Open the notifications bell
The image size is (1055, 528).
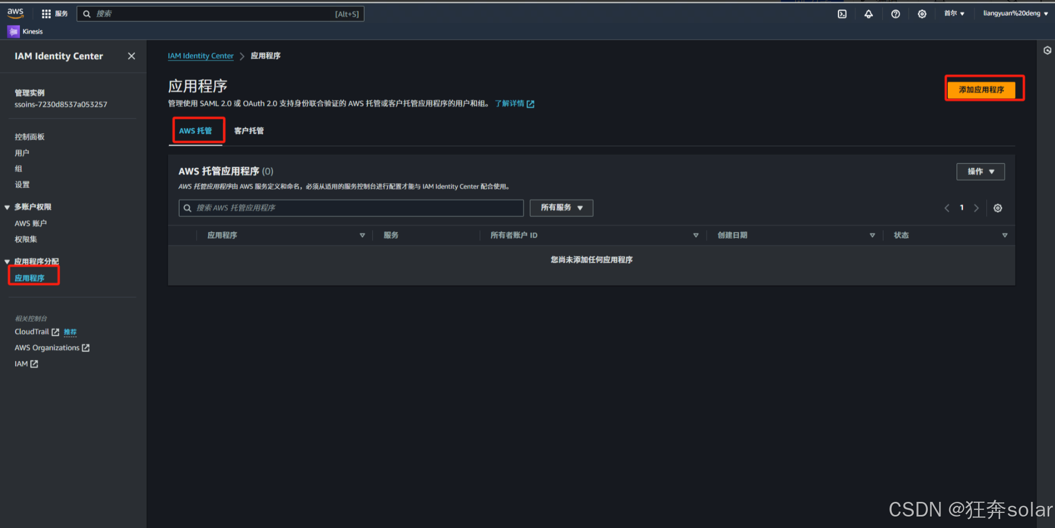click(868, 14)
